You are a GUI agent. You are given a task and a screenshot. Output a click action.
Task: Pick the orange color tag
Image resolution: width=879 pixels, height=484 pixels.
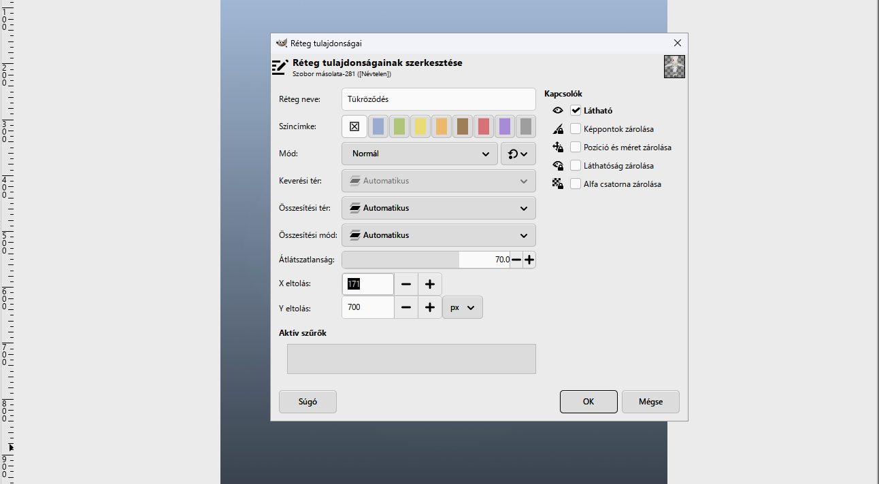point(442,126)
